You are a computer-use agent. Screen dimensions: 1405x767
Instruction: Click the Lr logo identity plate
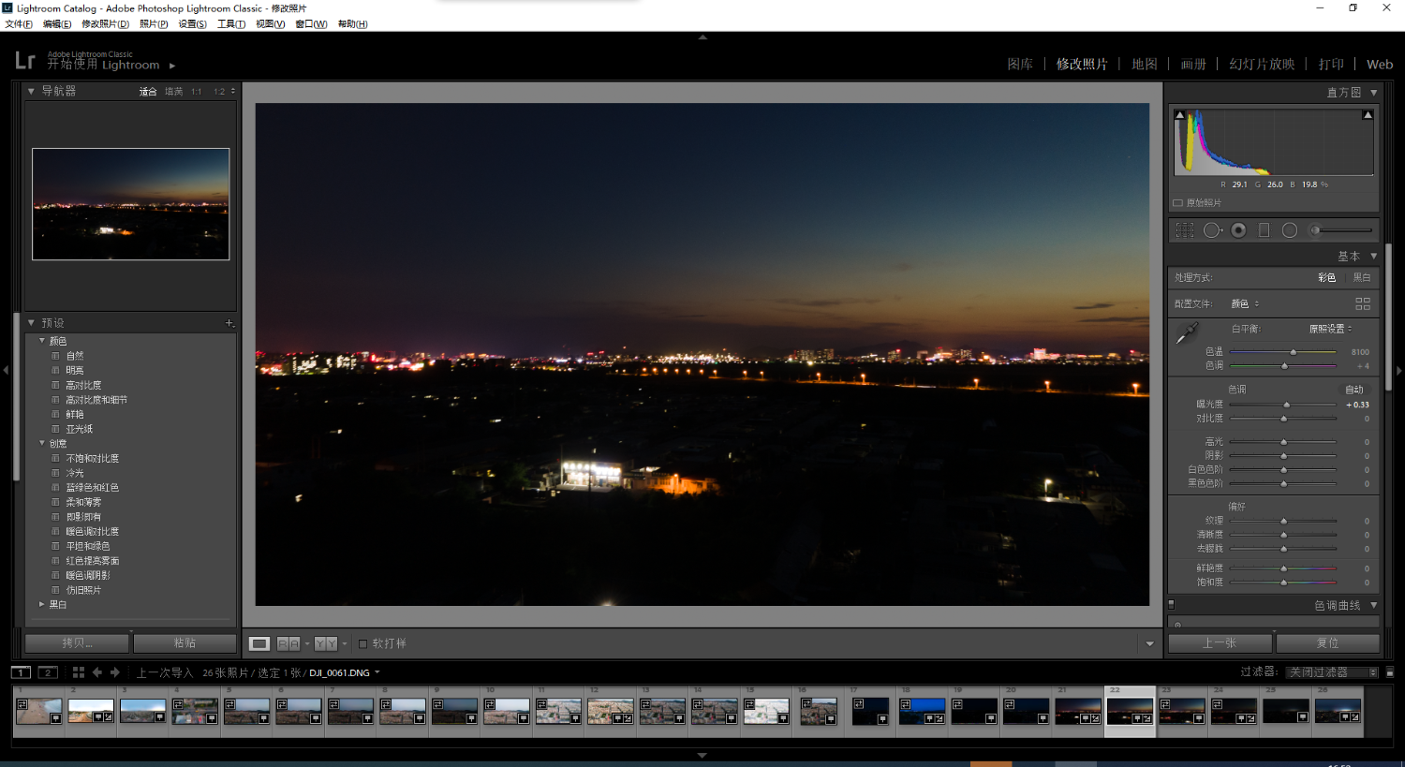click(x=25, y=61)
